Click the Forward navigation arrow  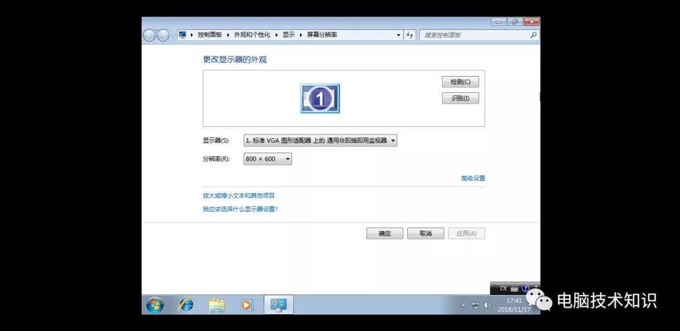[163, 35]
